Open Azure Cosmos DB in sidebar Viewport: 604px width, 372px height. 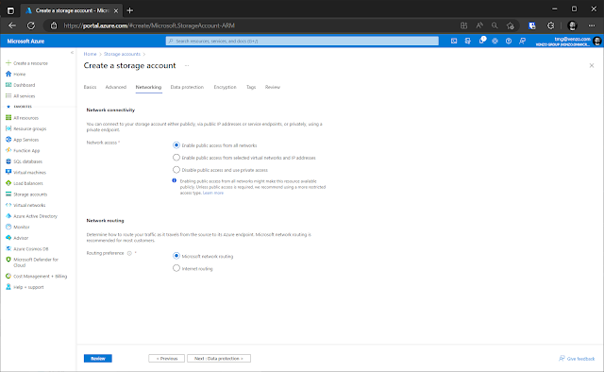31,249
